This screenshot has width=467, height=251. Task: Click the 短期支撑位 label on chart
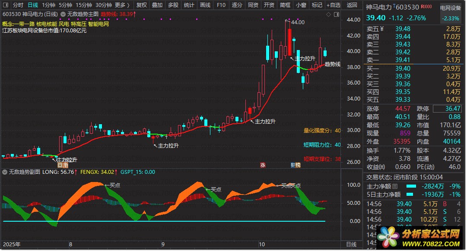[x=322, y=159]
